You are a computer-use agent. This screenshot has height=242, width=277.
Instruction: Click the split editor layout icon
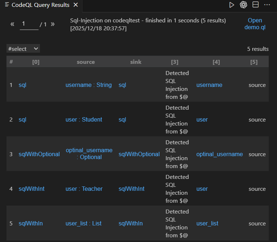(255, 5)
